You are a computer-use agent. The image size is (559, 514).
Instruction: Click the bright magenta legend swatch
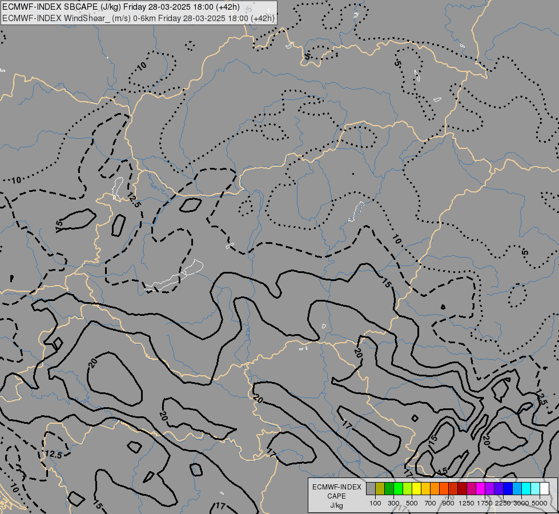[x=481, y=489]
